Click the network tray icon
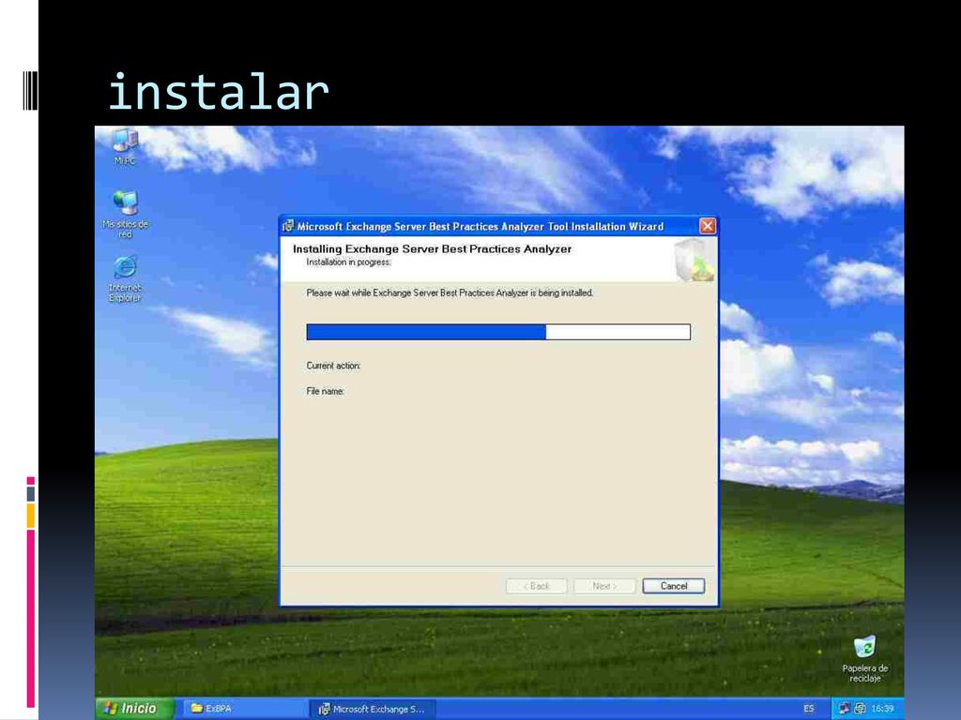This screenshot has height=720, width=961. (844, 709)
